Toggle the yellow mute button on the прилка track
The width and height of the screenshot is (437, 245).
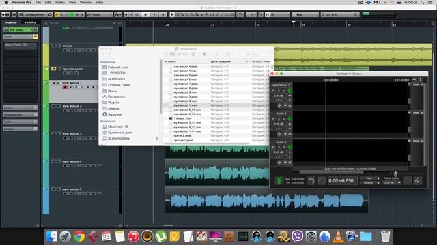click(x=53, y=69)
